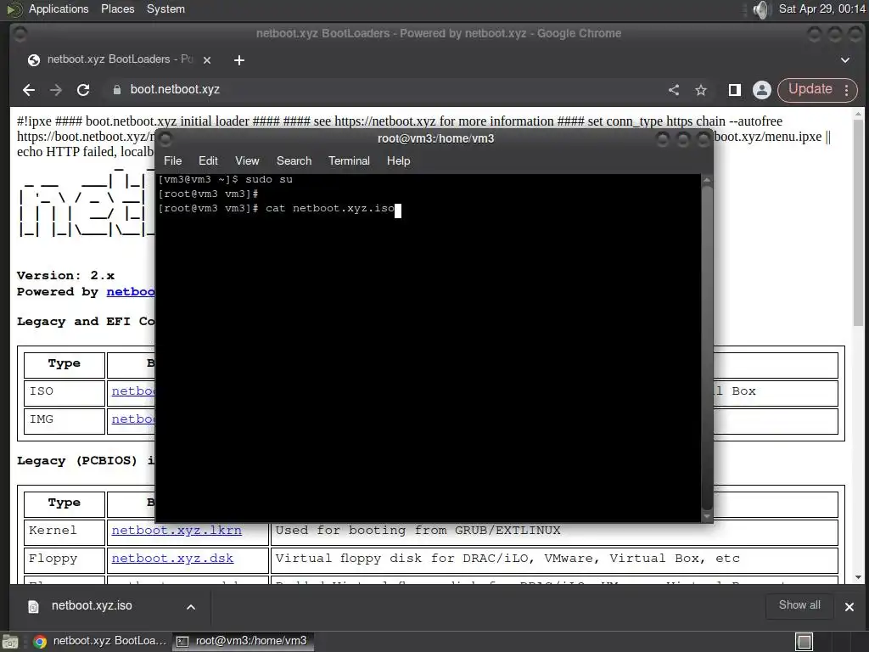Viewport: 869px width, 652px height.
Task: Click 'Used for booting from GRUB/EXTLINUX' text
Action: (x=418, y=530)
